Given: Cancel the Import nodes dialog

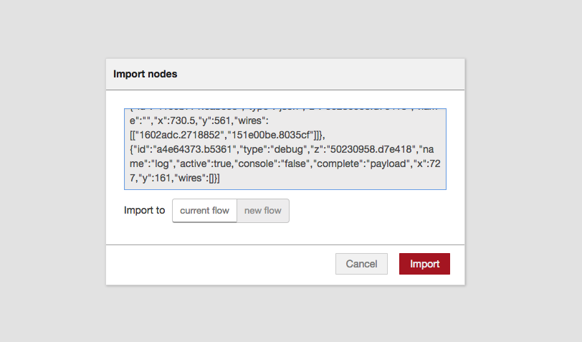Looking at the screenshot, I should 361,264.
